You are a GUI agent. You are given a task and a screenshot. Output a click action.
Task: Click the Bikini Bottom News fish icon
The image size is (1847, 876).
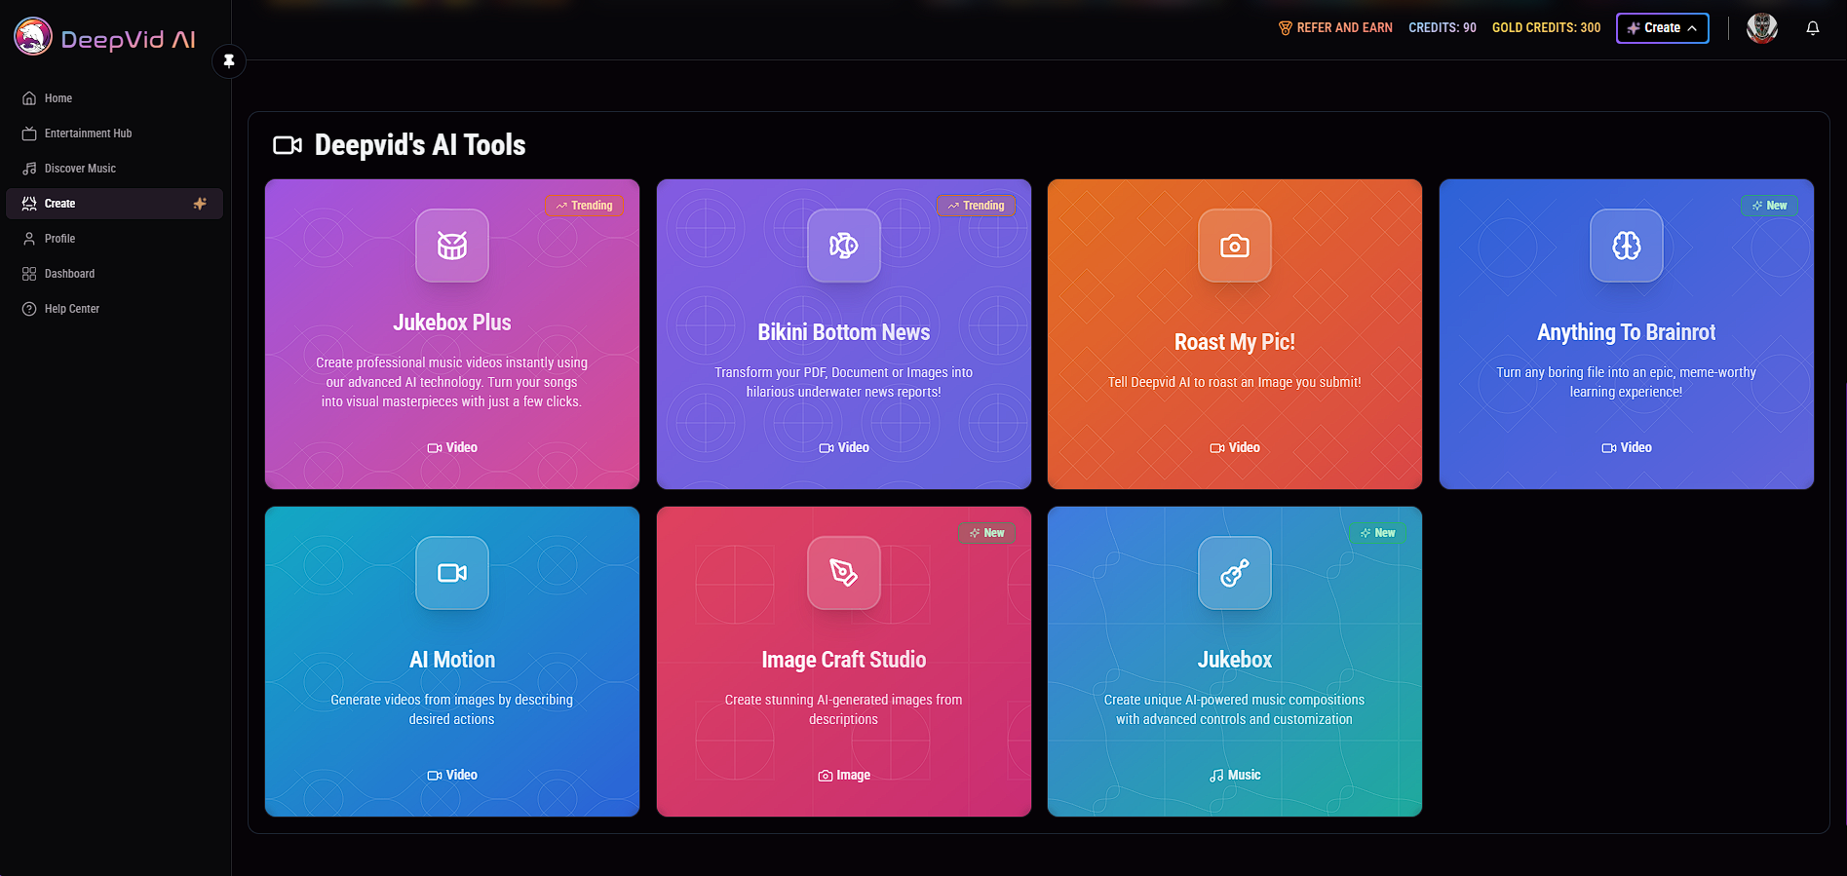click(x=844, y=246)
